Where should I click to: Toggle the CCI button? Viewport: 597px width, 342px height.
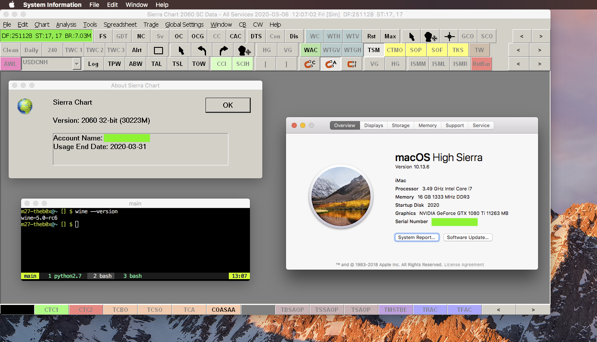(x=222, y=64)
